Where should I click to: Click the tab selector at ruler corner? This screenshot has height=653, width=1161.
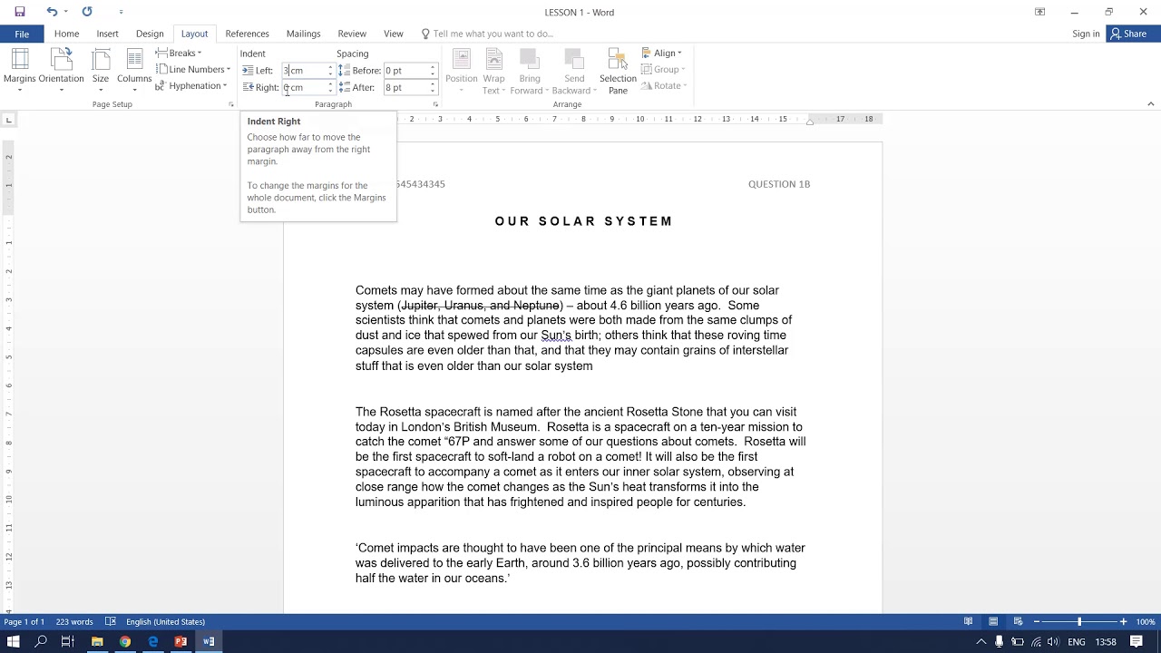[9, 120]
